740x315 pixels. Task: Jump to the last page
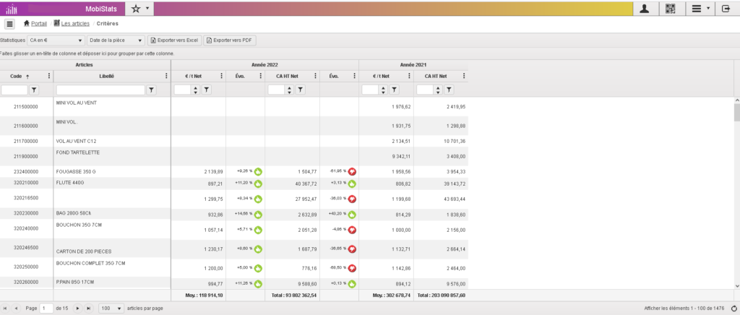pyautogui.click(x=89, y=308)
